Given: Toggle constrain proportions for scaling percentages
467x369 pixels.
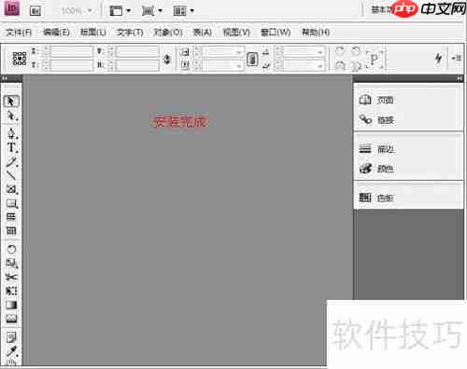Looking at the screenshot, I should tap(252, 59).
